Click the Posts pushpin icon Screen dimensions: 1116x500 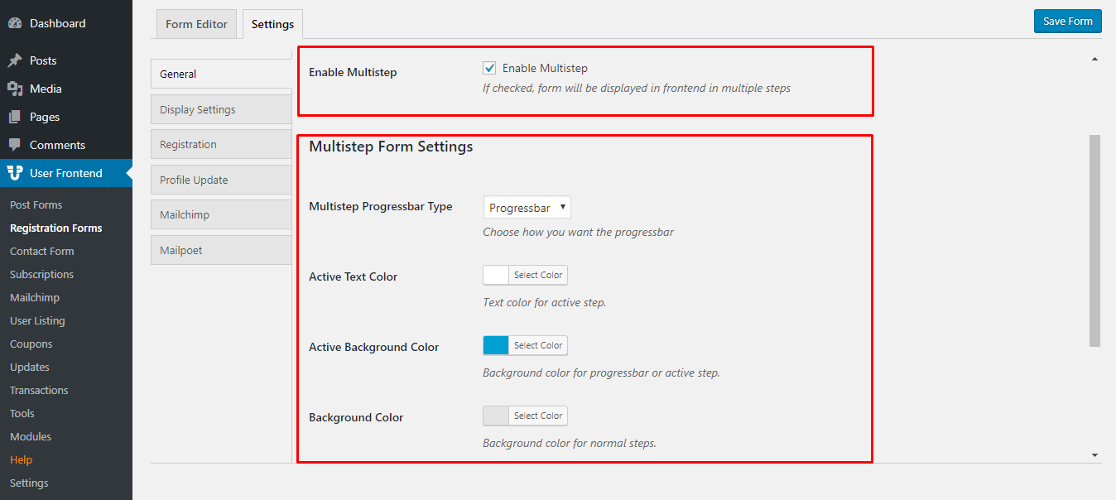pyautogui.click(x=15, y=60)
